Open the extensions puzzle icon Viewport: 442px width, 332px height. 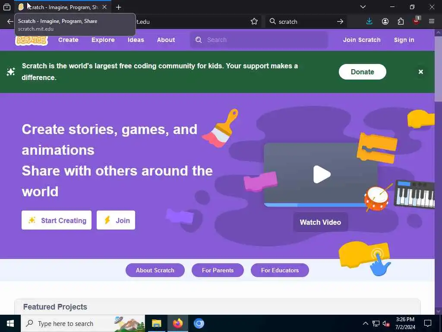(401, 22)
